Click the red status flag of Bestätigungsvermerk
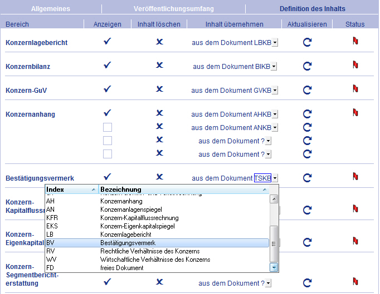 pyautogui.click(x=355, y=176)
